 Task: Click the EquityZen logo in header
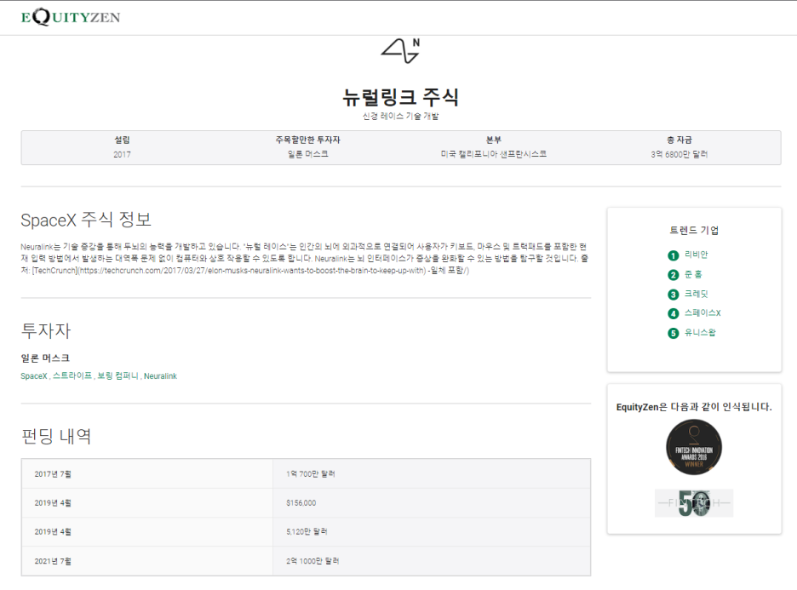71,17
